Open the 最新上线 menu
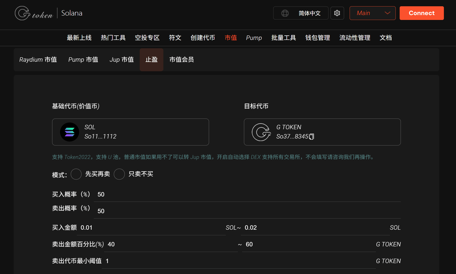The image size is (456, 274). click(79, 38)
